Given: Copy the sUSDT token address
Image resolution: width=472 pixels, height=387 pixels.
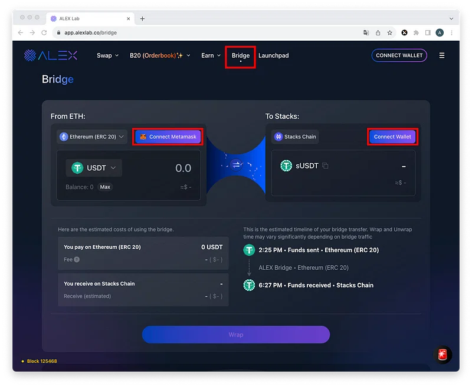Looking at the screenshot, I should [x=325, y=166].
